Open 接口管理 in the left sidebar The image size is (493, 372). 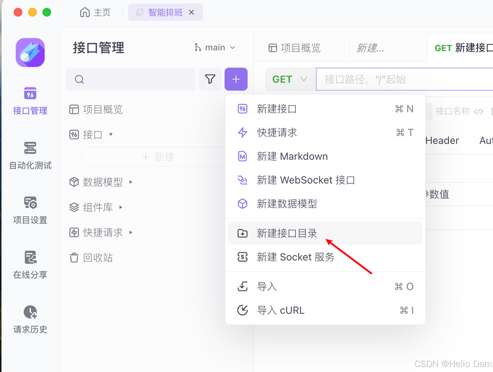click(x=30, y=101)
